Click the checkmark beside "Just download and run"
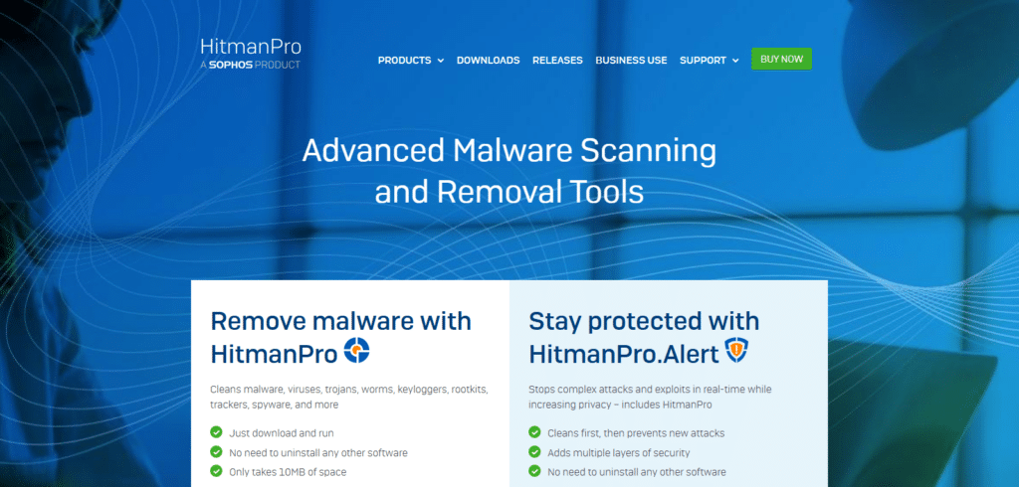Image resolution: width=1019 pixels, height=487 pixels. (216, 432)
